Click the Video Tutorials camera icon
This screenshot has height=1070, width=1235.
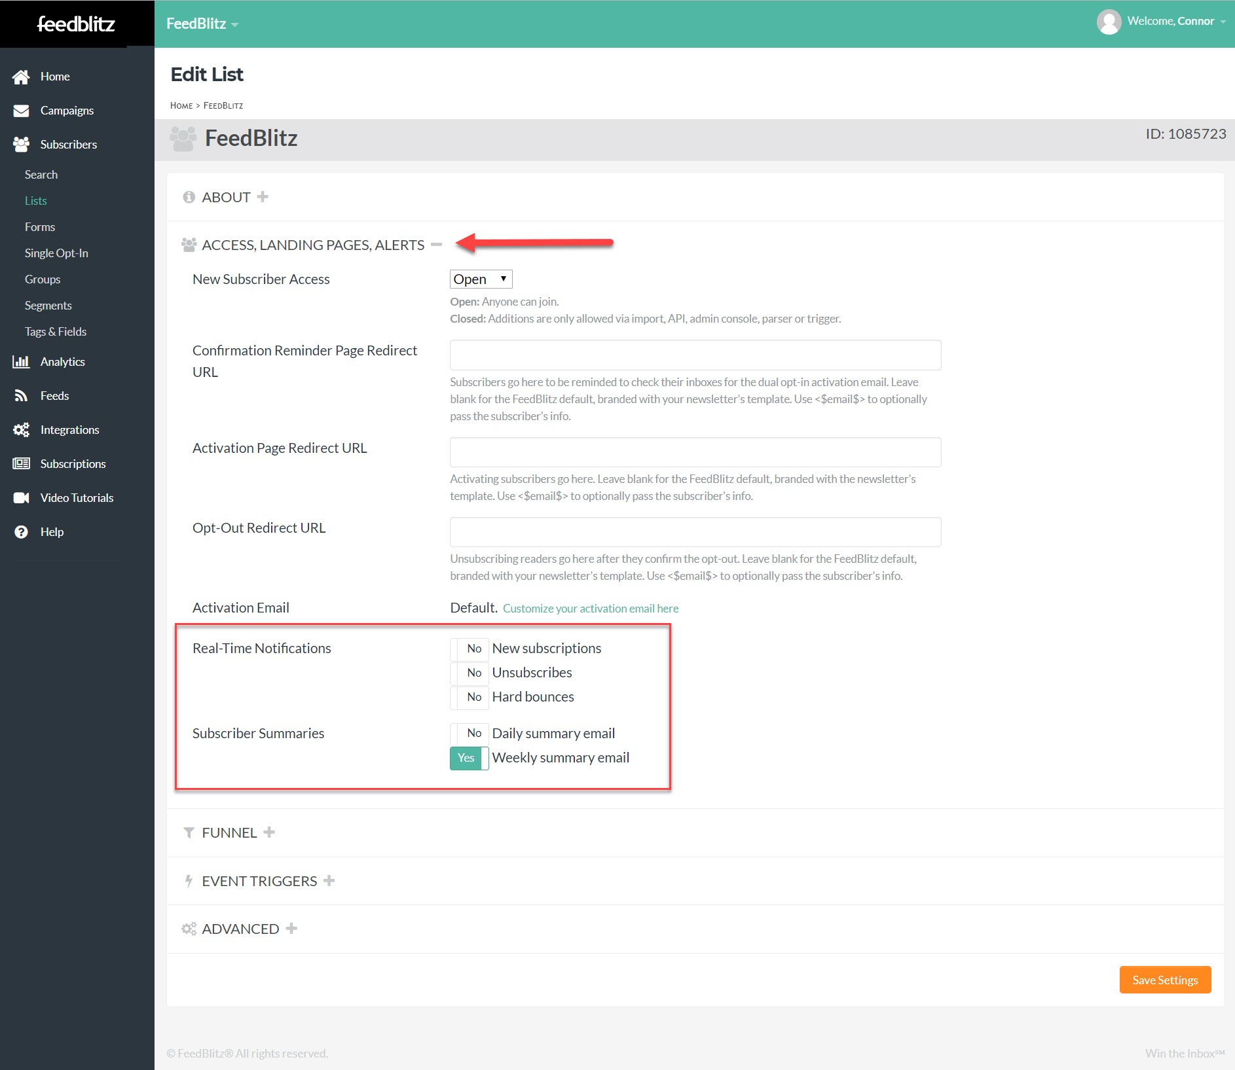[x=21, y=498]
